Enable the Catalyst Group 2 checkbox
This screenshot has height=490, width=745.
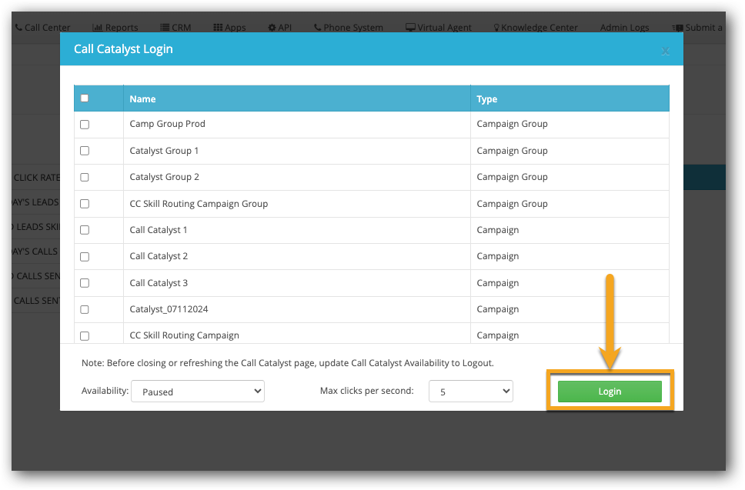[85, 177]
